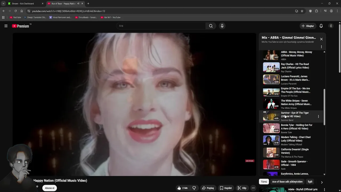Select Ace of Base adlı yükleyiciden chip
The width and height of the screenshot is (341, 192).
click(287, 182)
